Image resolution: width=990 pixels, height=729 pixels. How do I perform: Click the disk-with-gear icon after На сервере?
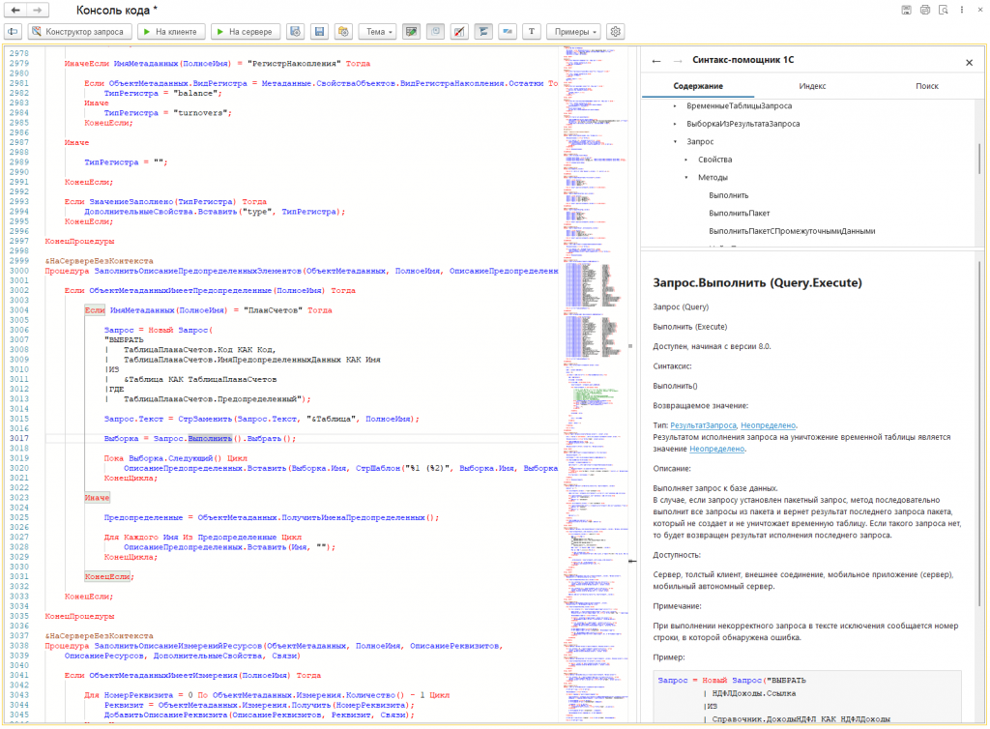pos(295,32)
